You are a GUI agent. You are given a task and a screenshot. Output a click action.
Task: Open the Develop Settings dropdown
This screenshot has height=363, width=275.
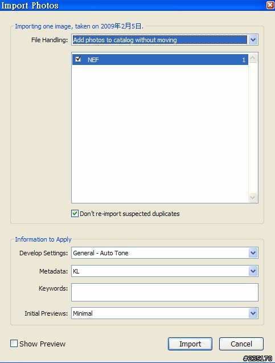coord(165,253)
